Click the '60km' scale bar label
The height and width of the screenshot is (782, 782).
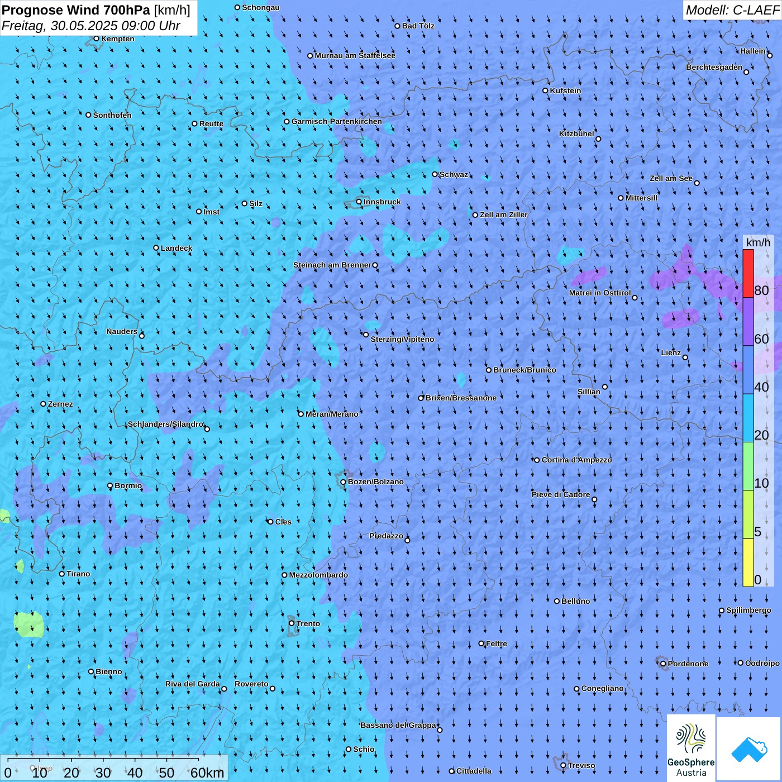coord(207,773)
